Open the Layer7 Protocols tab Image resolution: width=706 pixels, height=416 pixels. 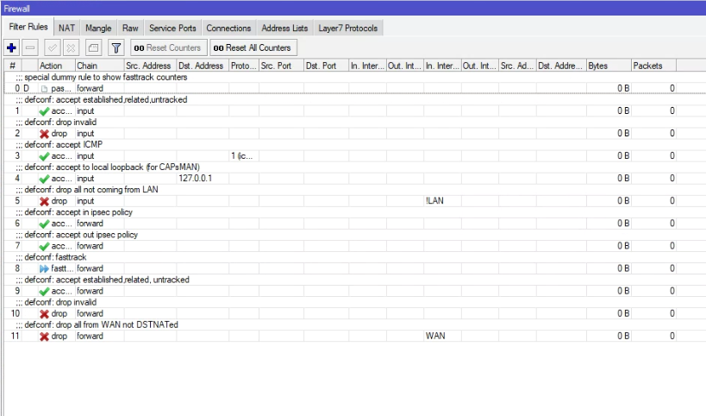click(x=348, y=28)
